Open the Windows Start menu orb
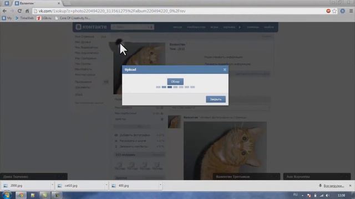This screenshot has height=199, width=355. coord(7,195)
